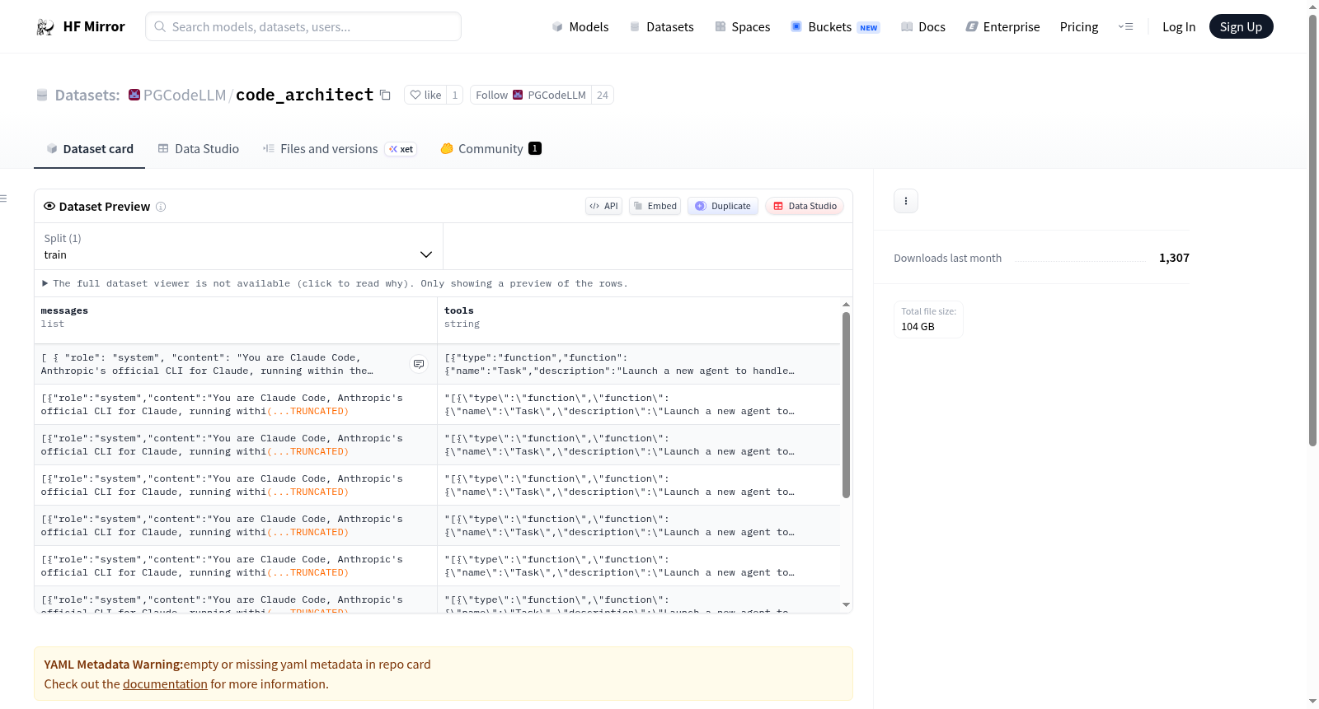Click the Dataset Preview info icon
The image size is (1319, 709).
point(161,207)
